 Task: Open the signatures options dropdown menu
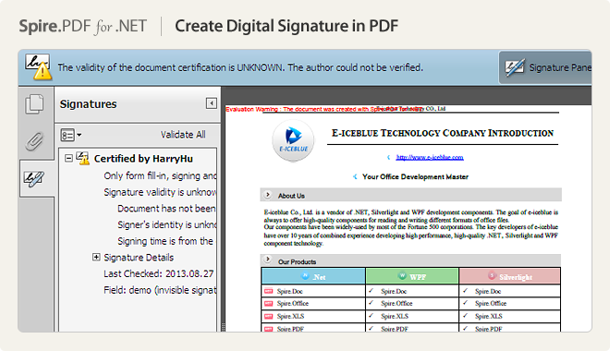click(71, 135)
